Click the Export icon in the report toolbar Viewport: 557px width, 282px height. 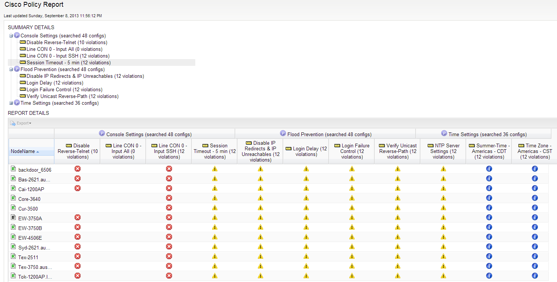point(13,123)
